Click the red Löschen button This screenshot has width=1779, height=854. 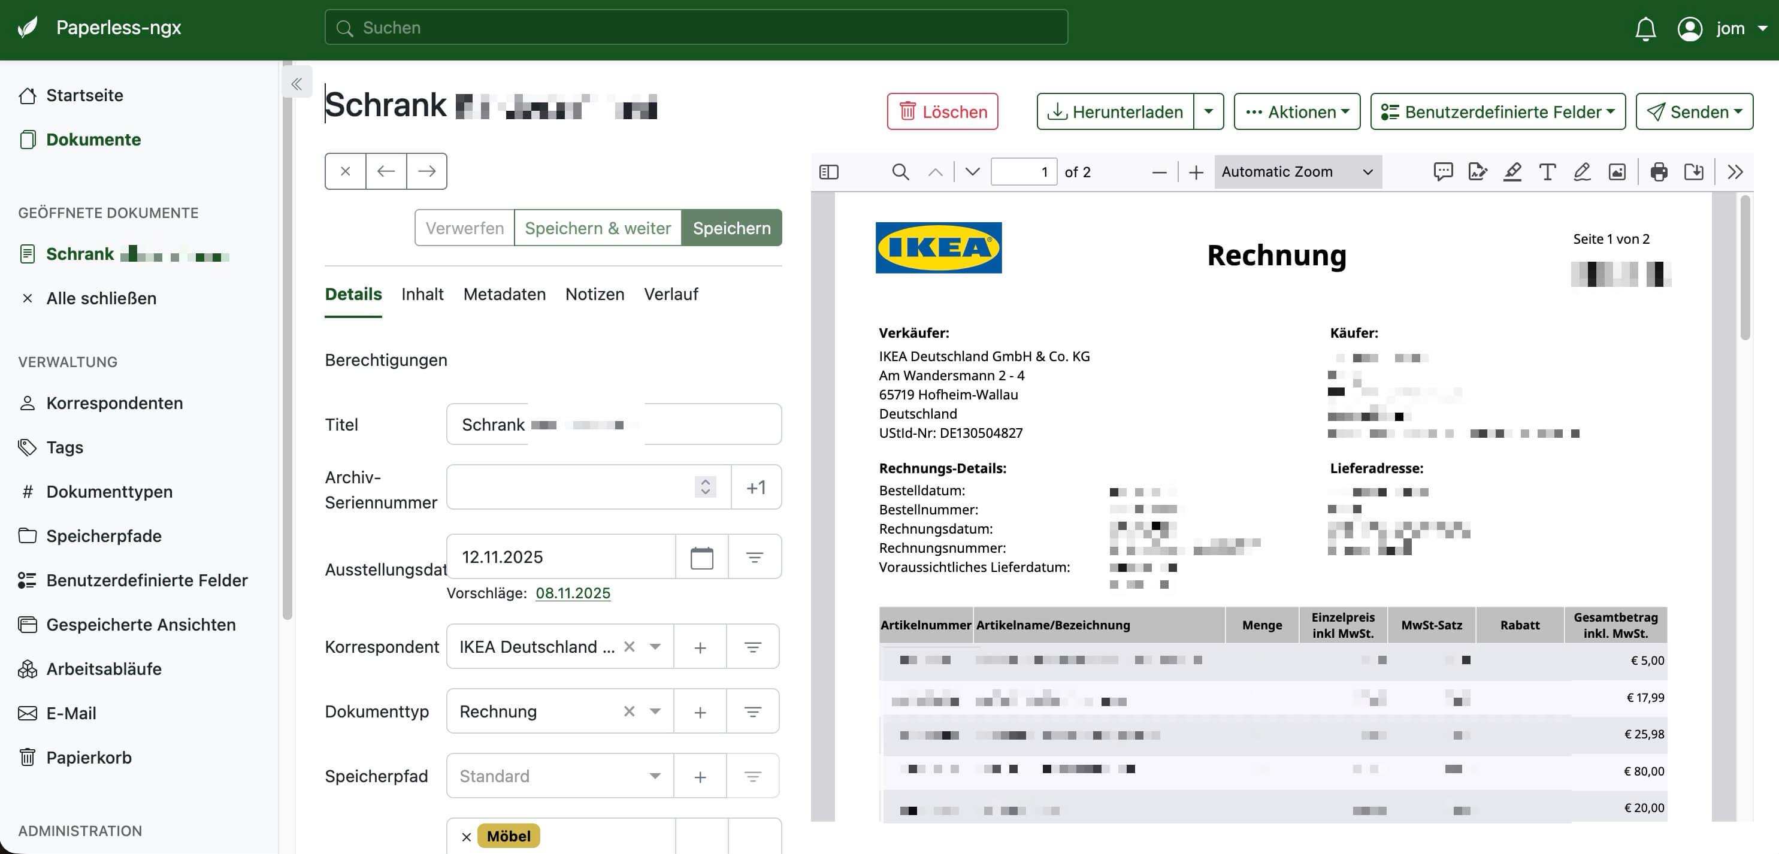tap(942, 111)
